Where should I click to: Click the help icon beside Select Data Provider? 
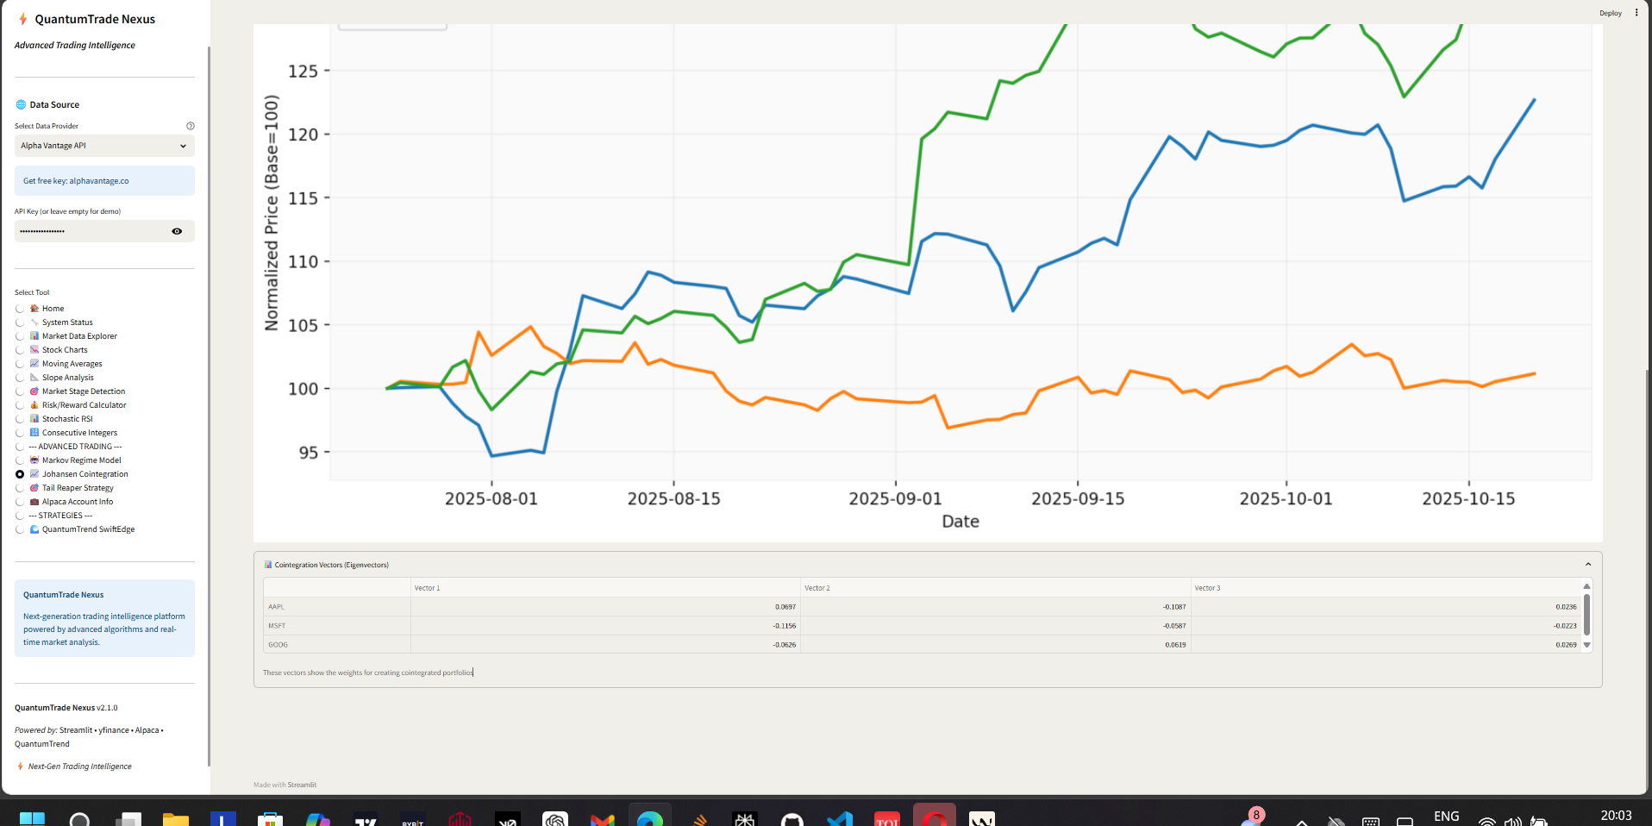(191, 126)
